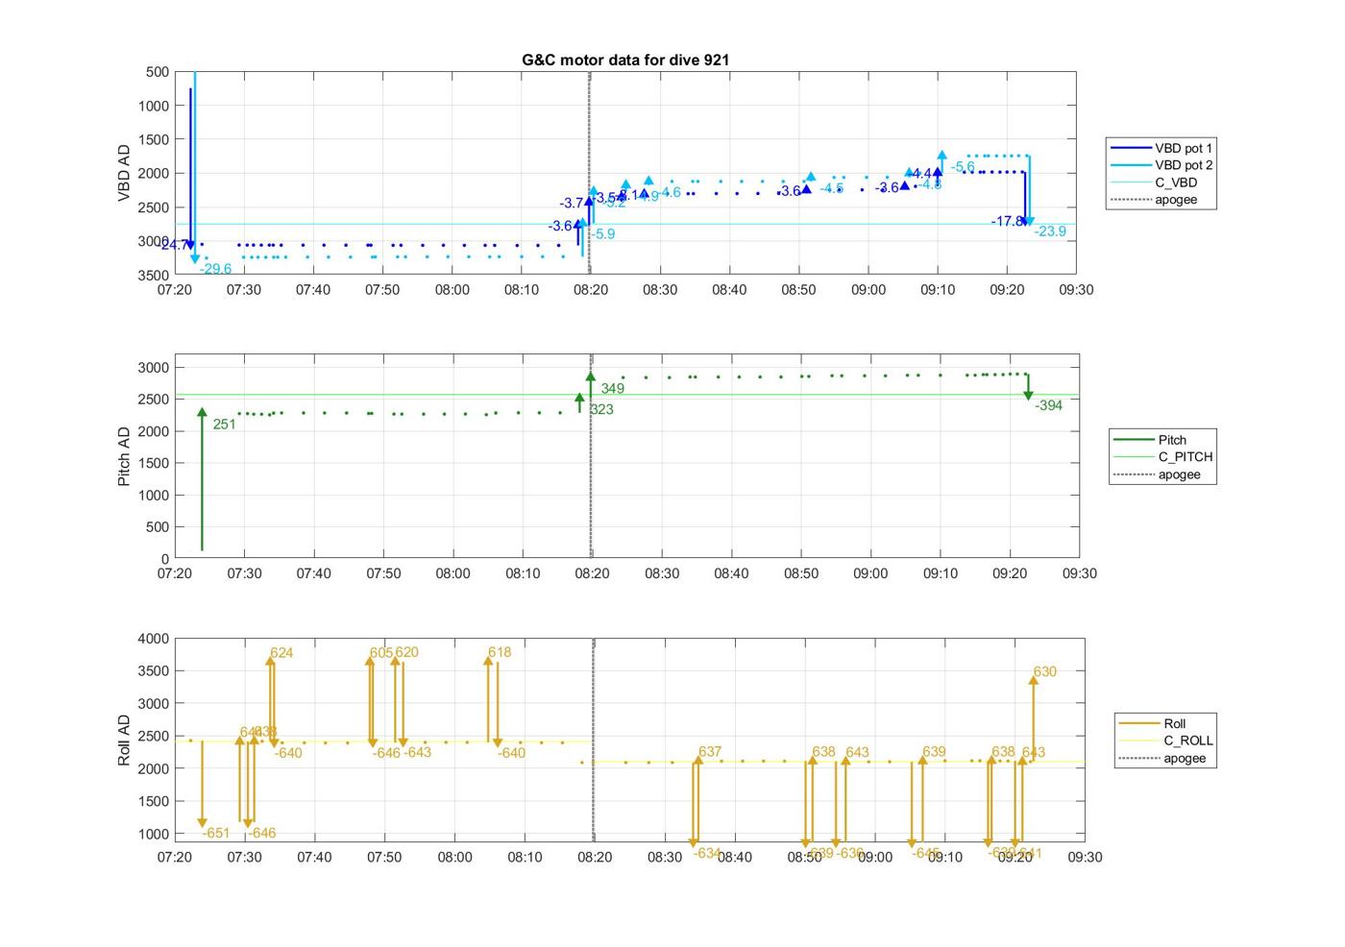
Task: Click the title 'G&C motor data for dive 921'
Action: click(x=625, y=60)
